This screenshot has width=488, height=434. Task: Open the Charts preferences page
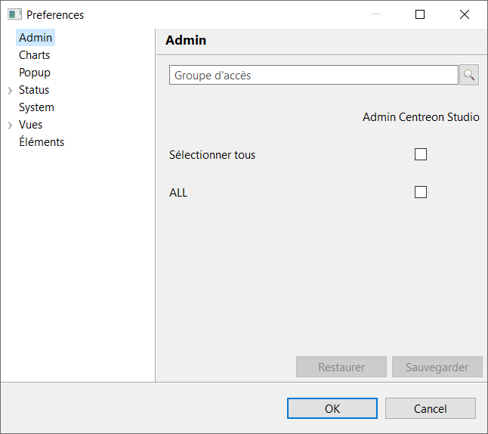35,55
